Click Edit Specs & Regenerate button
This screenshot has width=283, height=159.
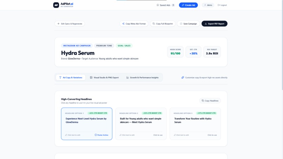pos(70,24)
